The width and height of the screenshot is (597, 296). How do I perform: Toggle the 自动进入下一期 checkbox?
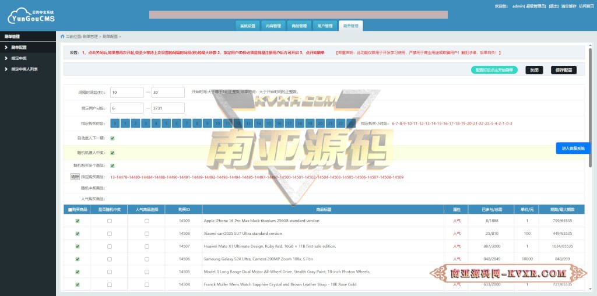(113, 138)
